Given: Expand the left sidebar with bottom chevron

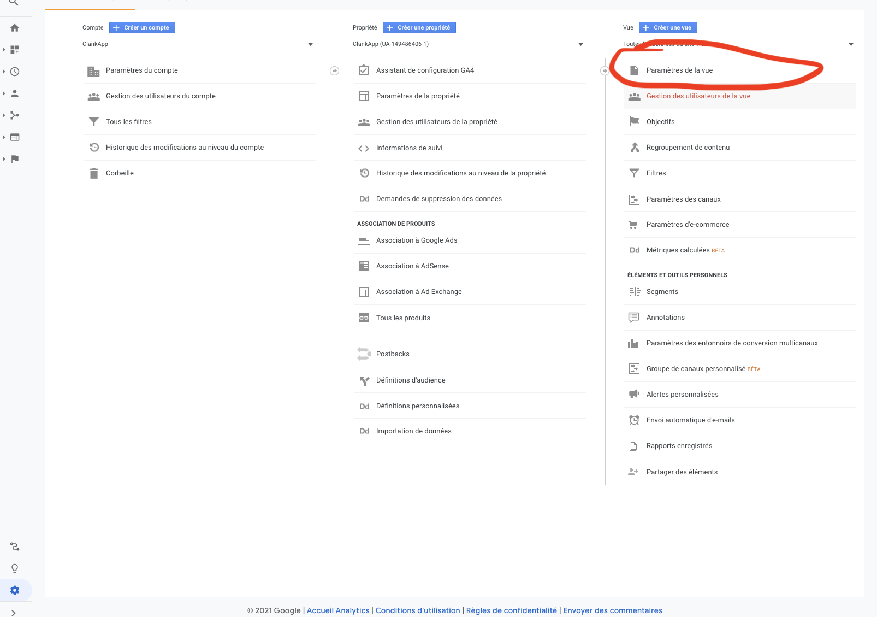Looking at the screenshot, I should pos(14,613).
